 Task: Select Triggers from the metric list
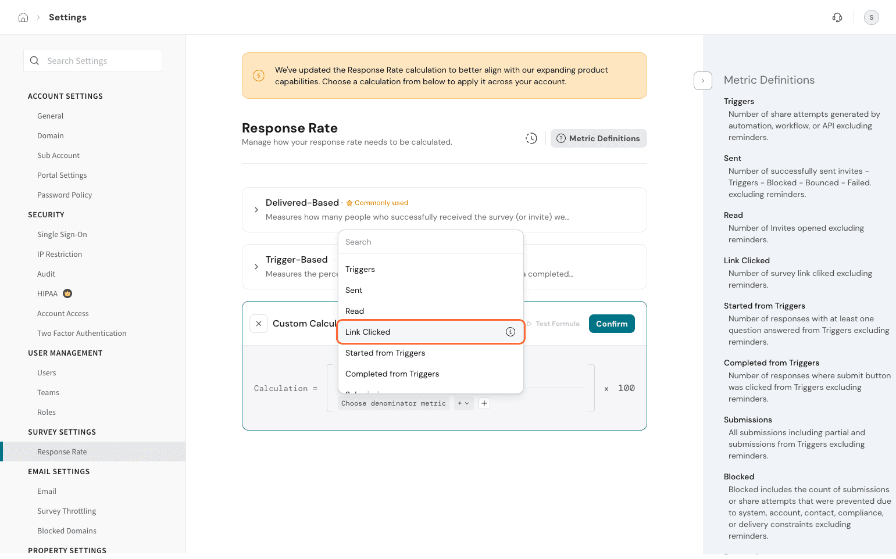[360, 269]
